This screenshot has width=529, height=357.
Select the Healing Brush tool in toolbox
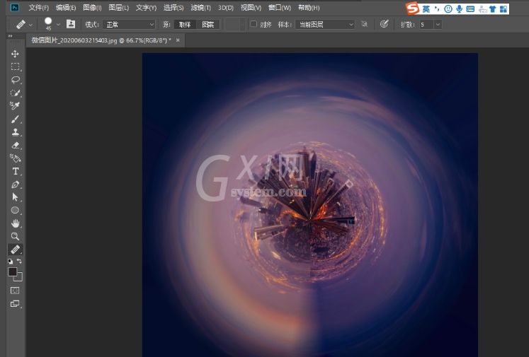point(15,250)
